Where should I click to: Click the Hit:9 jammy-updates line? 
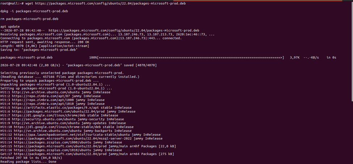pos(63,123)
